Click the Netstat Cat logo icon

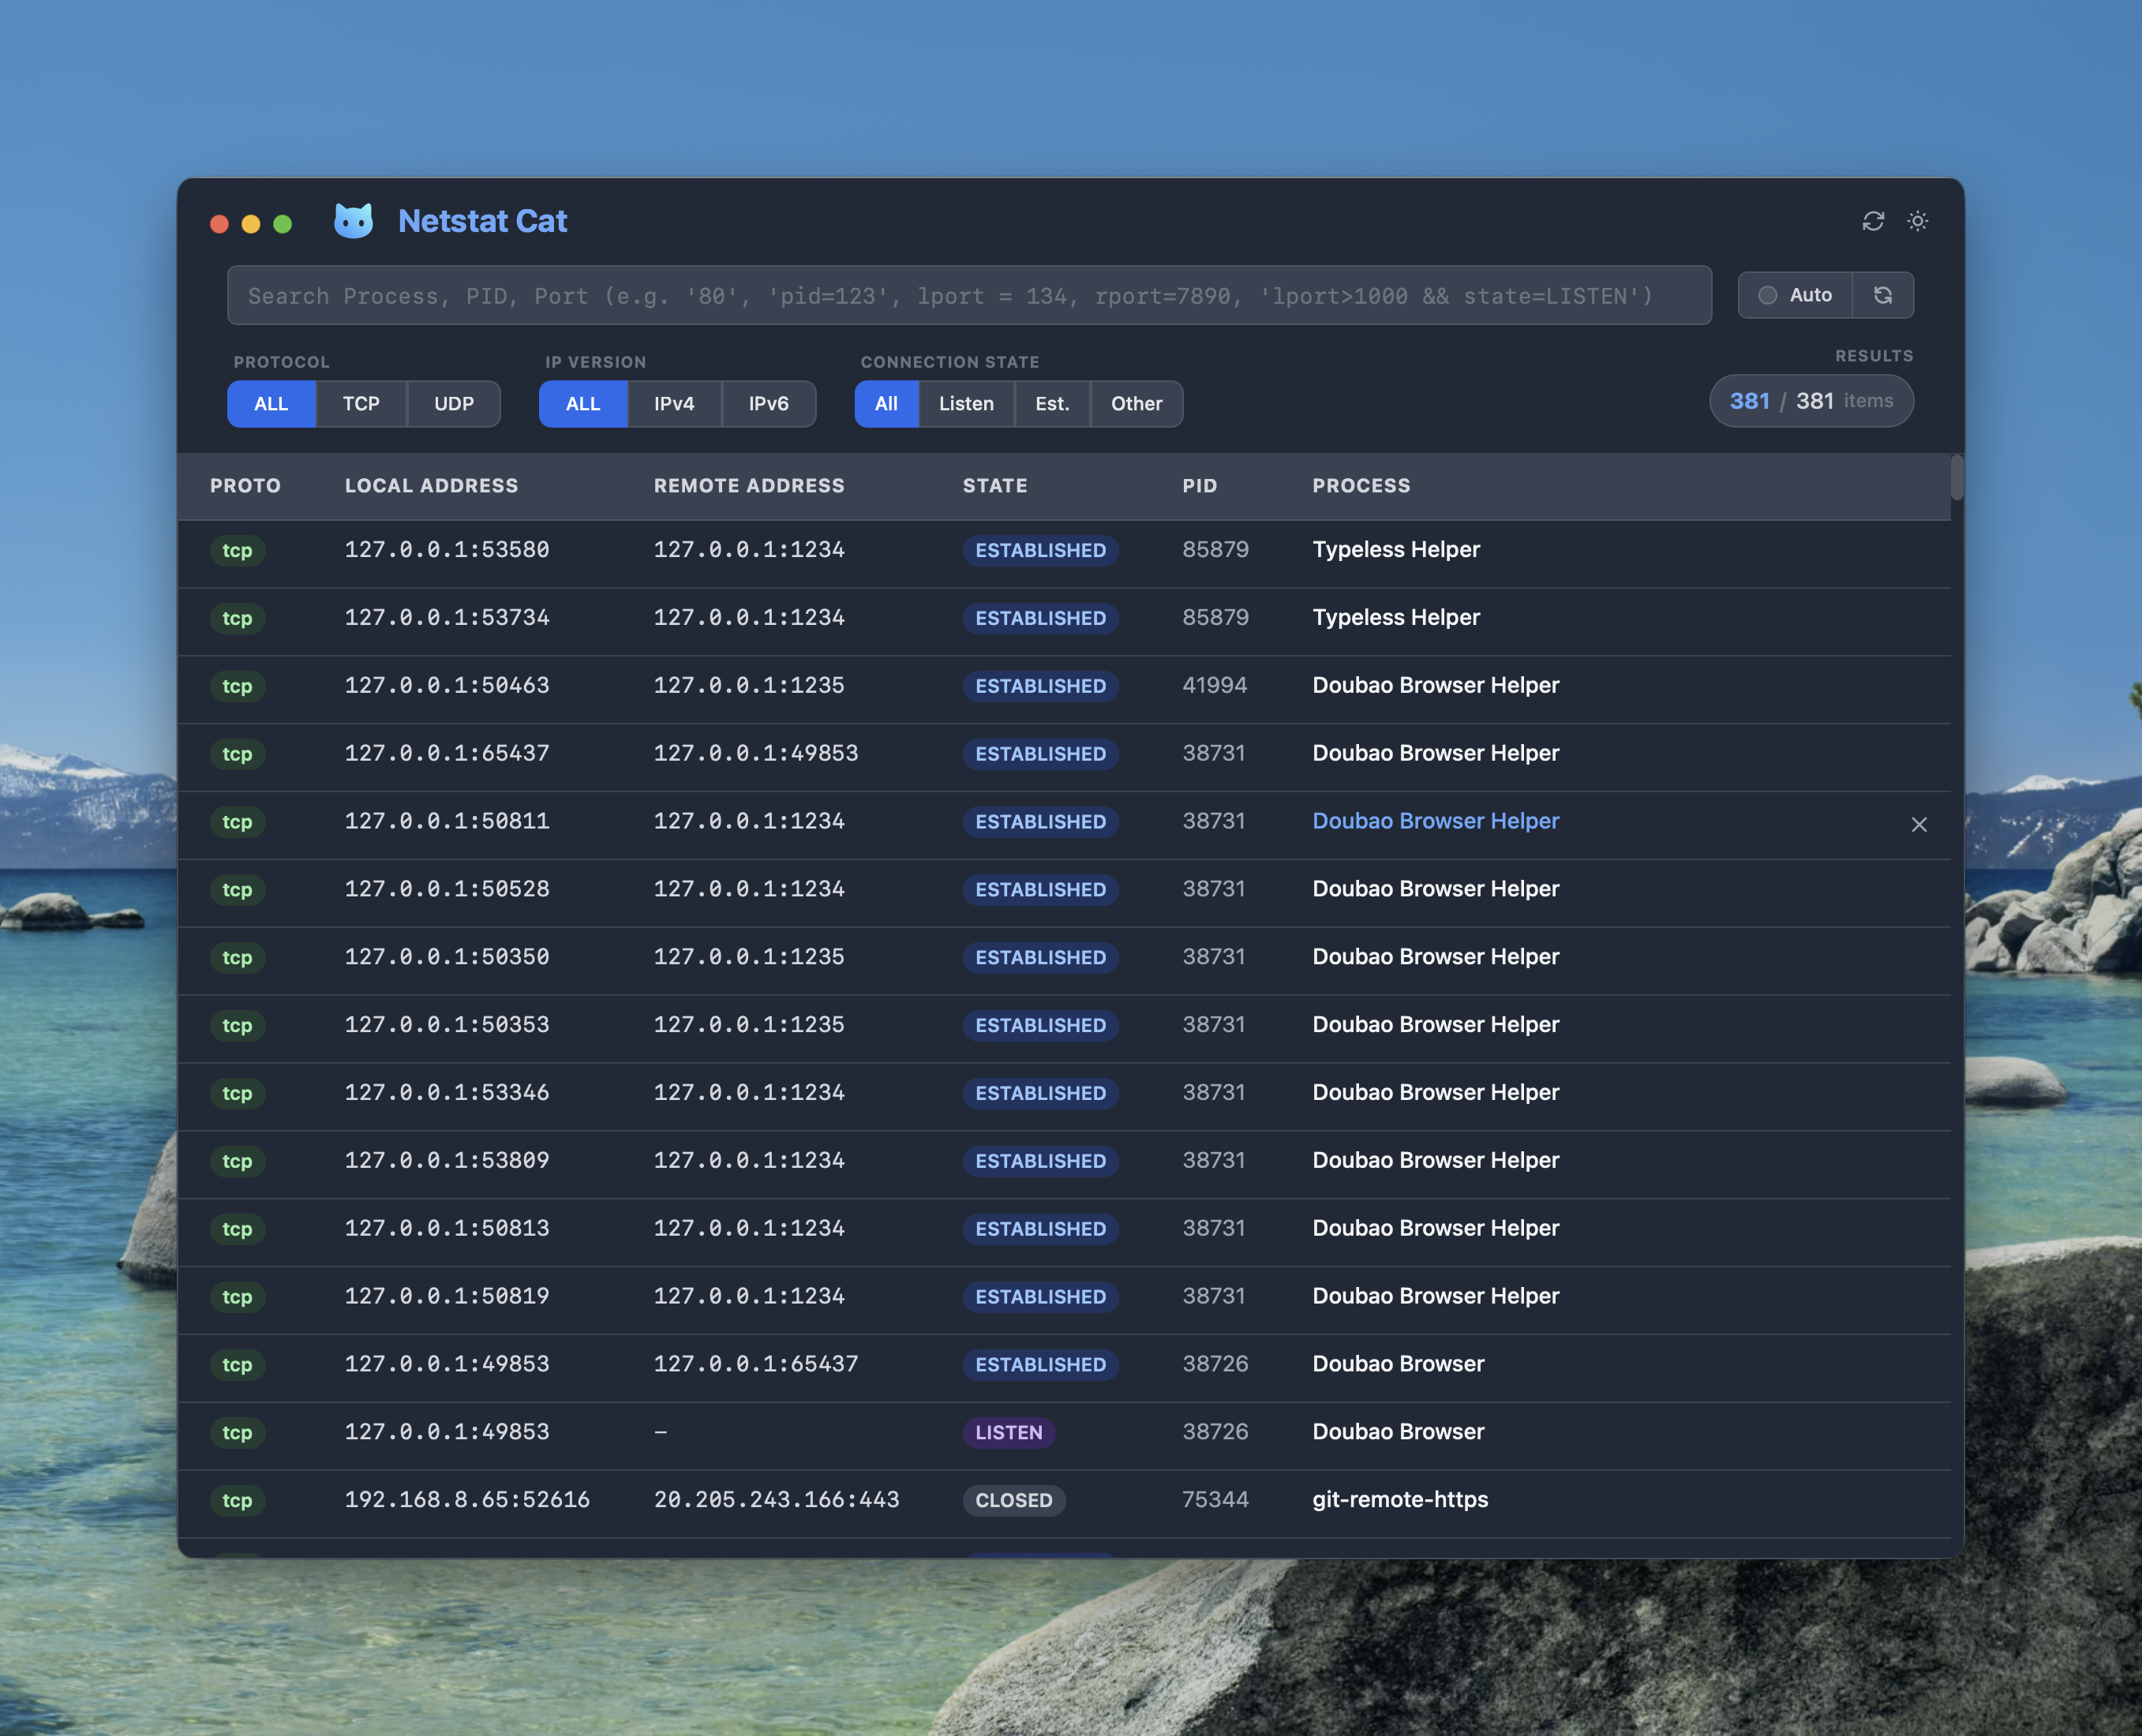point(353,221)
